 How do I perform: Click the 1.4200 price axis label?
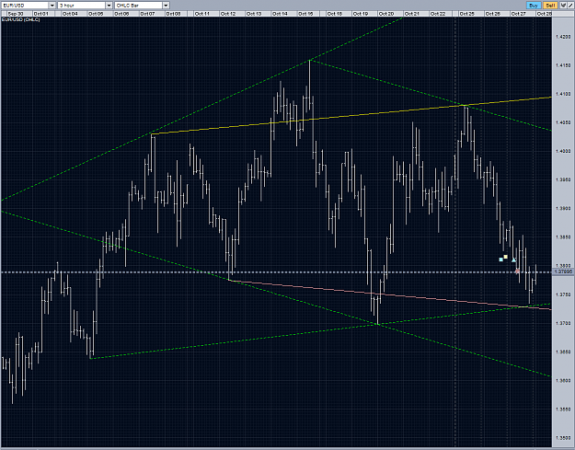(563, 37)
